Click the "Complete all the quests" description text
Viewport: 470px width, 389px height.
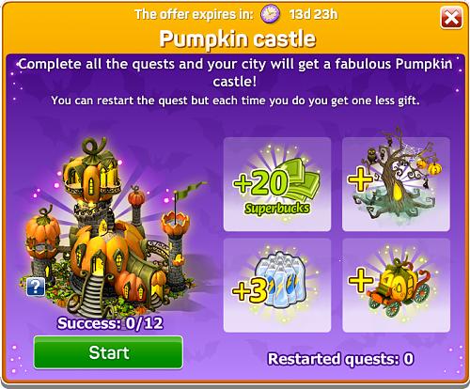(235, 72)
